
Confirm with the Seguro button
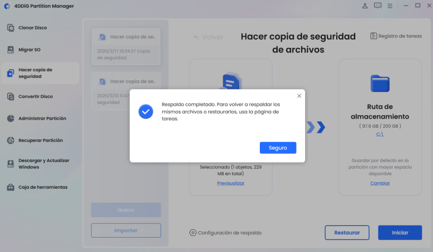(x=278, y=148)
